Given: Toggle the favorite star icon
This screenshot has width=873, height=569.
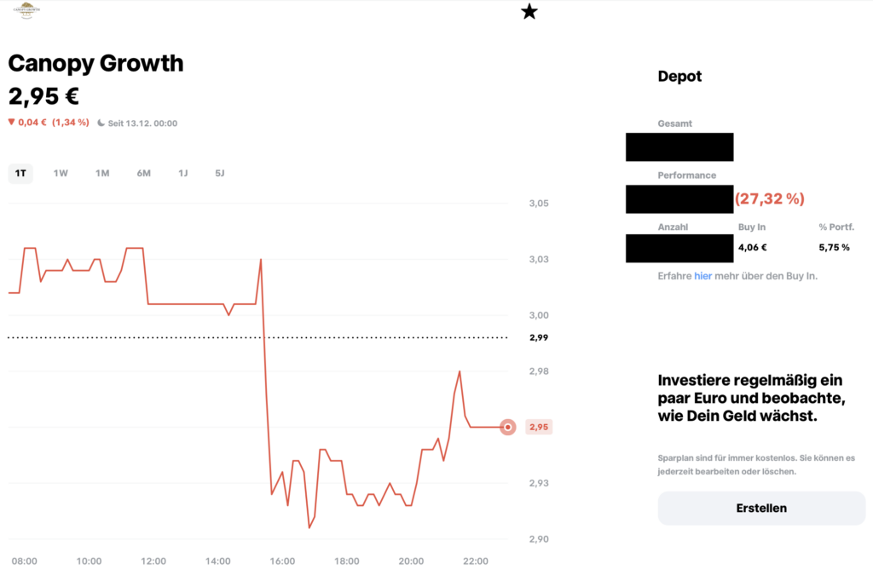Looking at the screenshot, I should [x=529, y=11].
